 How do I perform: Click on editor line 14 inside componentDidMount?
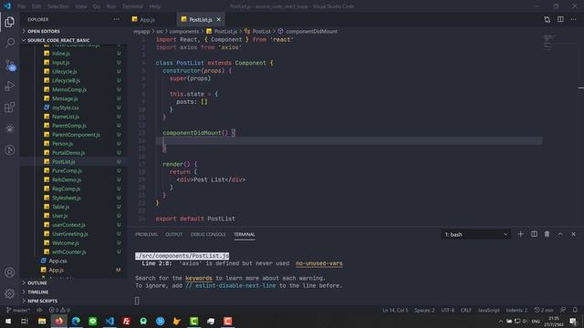[x=349, y=140]
